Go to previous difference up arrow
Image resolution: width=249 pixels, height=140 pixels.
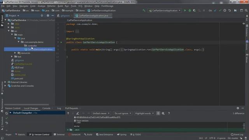68,113
